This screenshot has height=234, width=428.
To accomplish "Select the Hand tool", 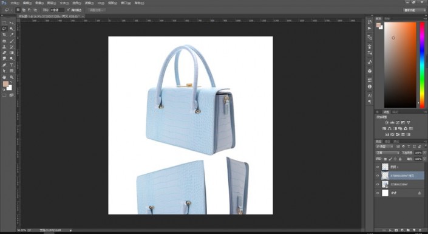I will pos(4,77).
